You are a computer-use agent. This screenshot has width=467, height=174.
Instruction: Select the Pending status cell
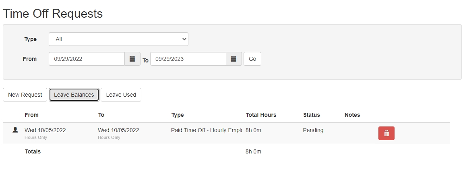tap(313, 130)
